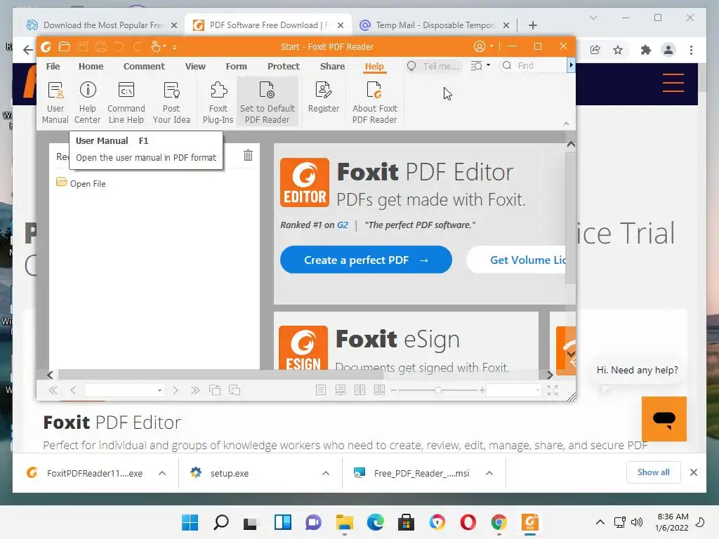Select continuous facing view icon

tap(379, 390)
